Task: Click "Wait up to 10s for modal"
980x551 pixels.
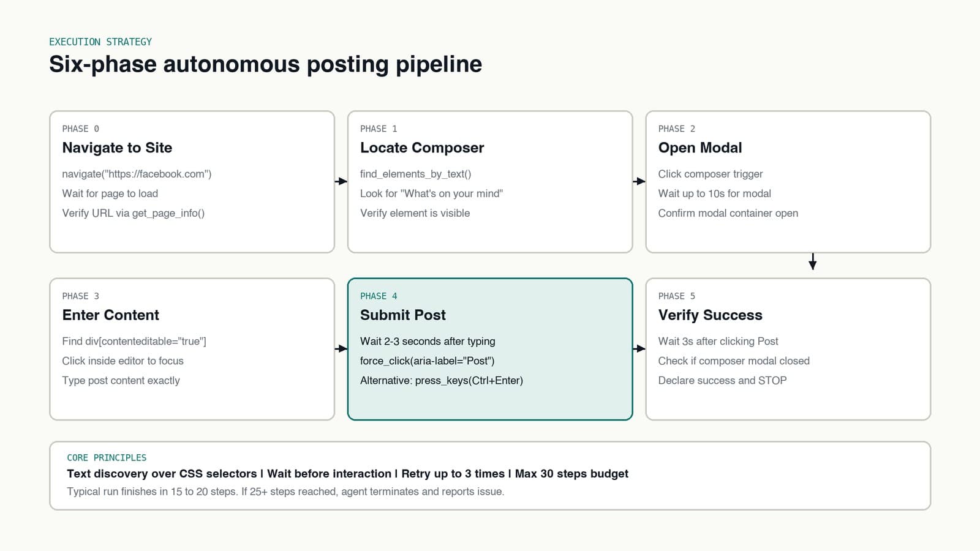Action: click(x=714, y=193)
